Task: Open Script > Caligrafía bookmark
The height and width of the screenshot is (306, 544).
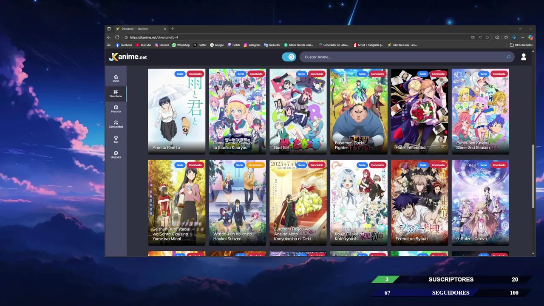Action: point(368,45)
